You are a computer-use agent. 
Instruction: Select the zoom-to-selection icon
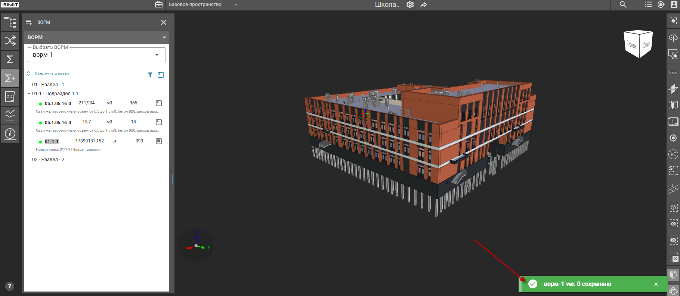click(673, 54)
